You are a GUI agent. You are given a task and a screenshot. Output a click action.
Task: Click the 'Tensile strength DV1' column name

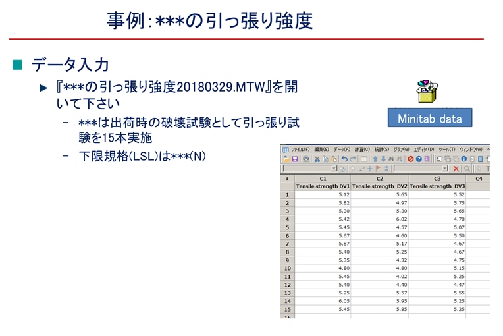click(323, 186)
